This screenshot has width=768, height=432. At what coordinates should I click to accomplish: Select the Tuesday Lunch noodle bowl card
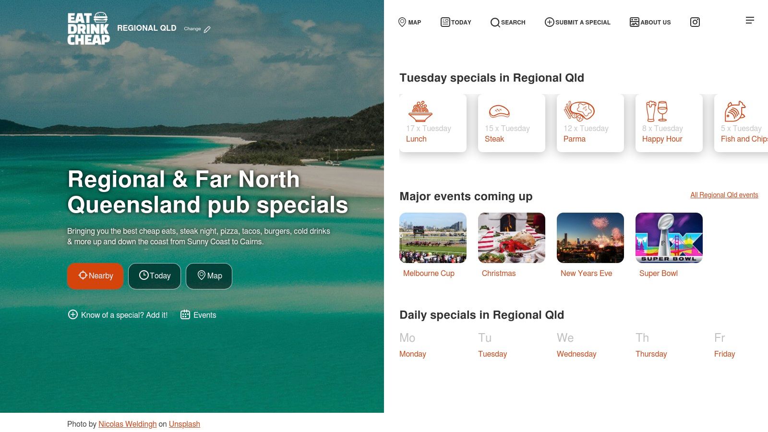433,123
